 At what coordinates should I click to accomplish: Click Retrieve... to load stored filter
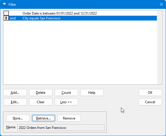point(44,118)
